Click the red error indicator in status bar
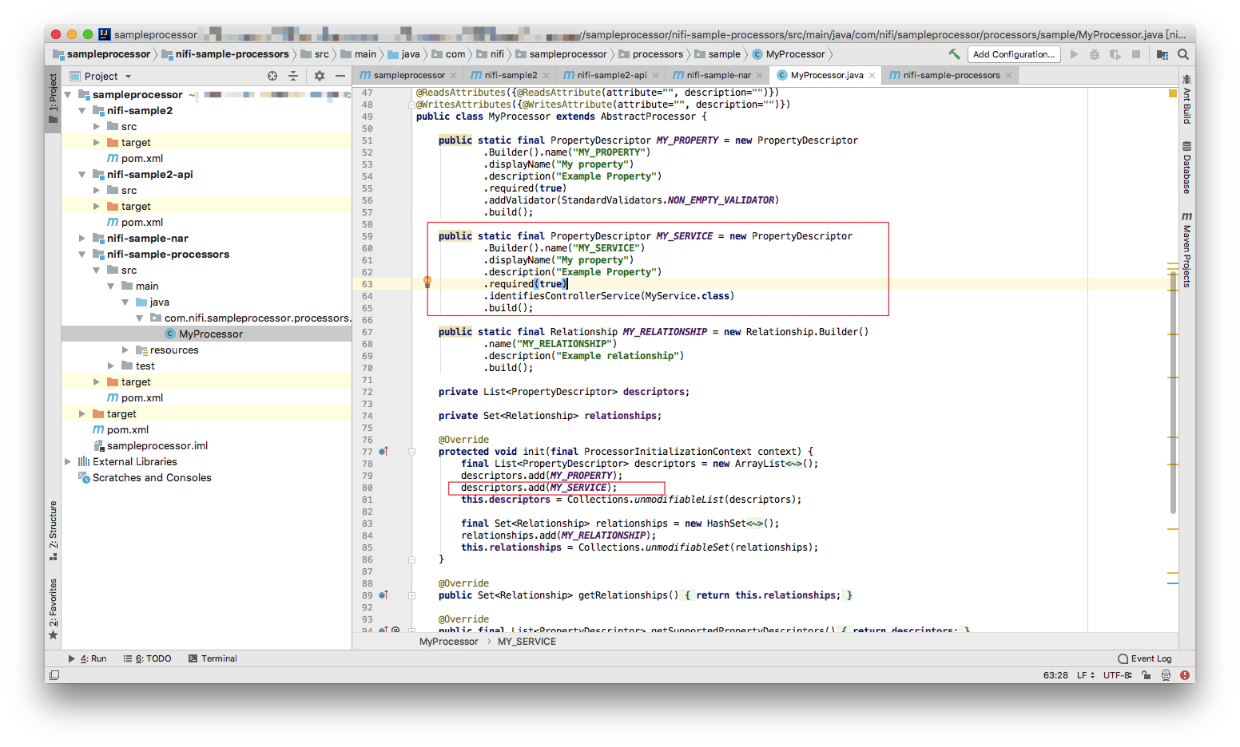1240x747 pixels. 1185,675
